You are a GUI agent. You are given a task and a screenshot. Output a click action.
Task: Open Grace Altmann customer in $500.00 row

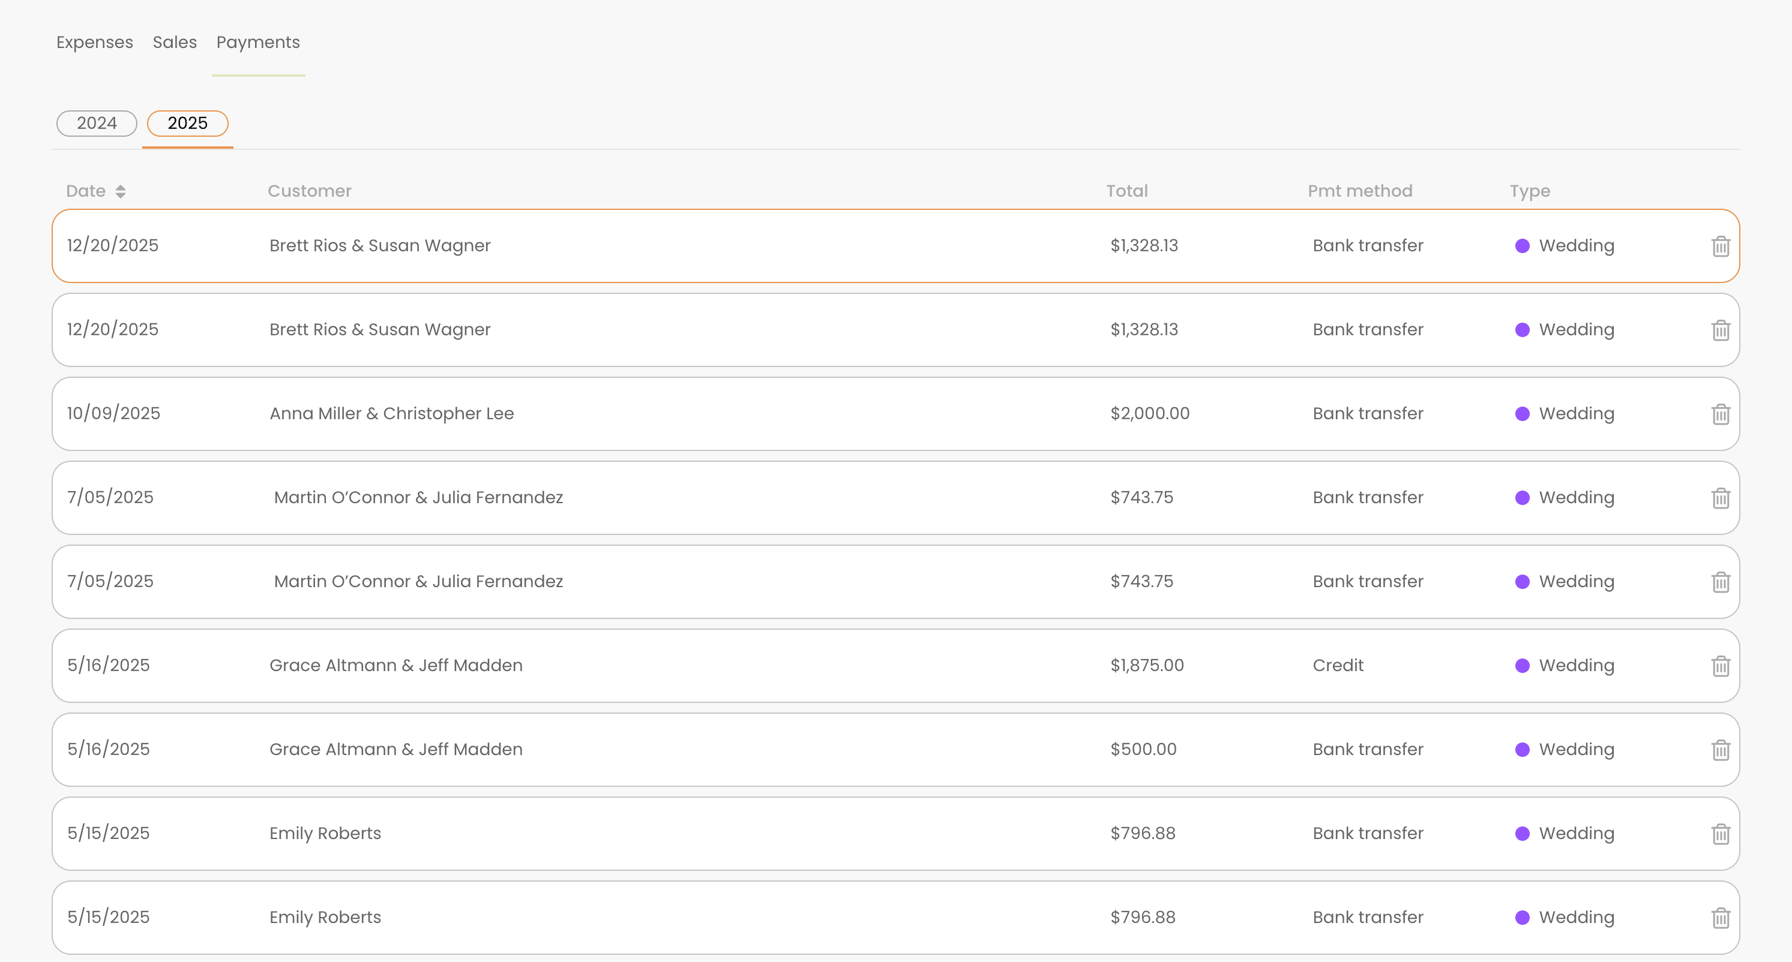[x=396, y=749]
